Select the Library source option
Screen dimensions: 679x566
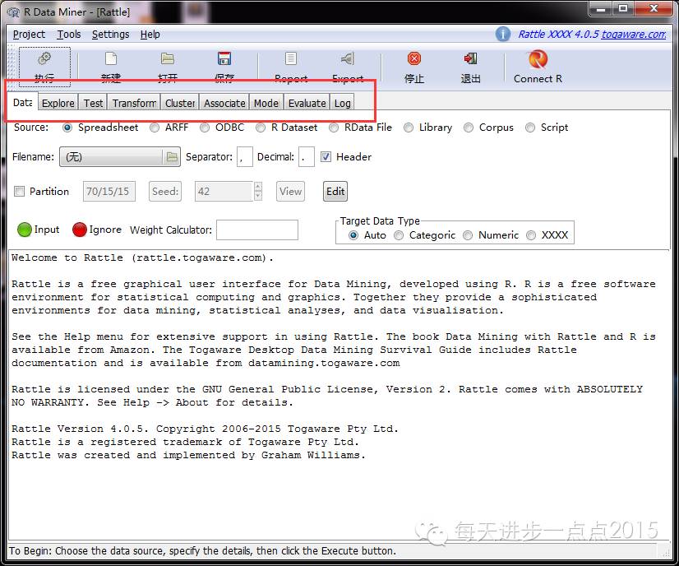[x=409, y=128]
